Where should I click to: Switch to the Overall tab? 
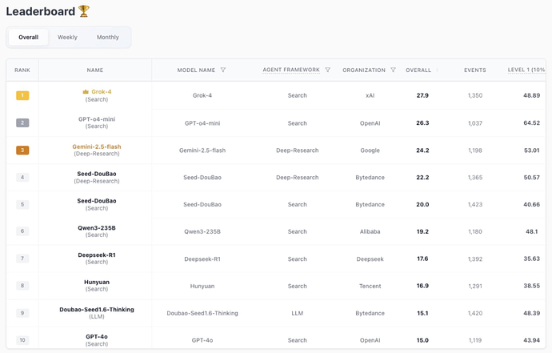pos(28,38)
